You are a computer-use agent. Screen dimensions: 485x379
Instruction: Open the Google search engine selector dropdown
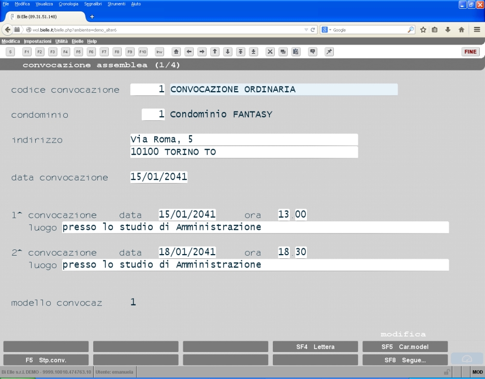(x=326, y=30)
